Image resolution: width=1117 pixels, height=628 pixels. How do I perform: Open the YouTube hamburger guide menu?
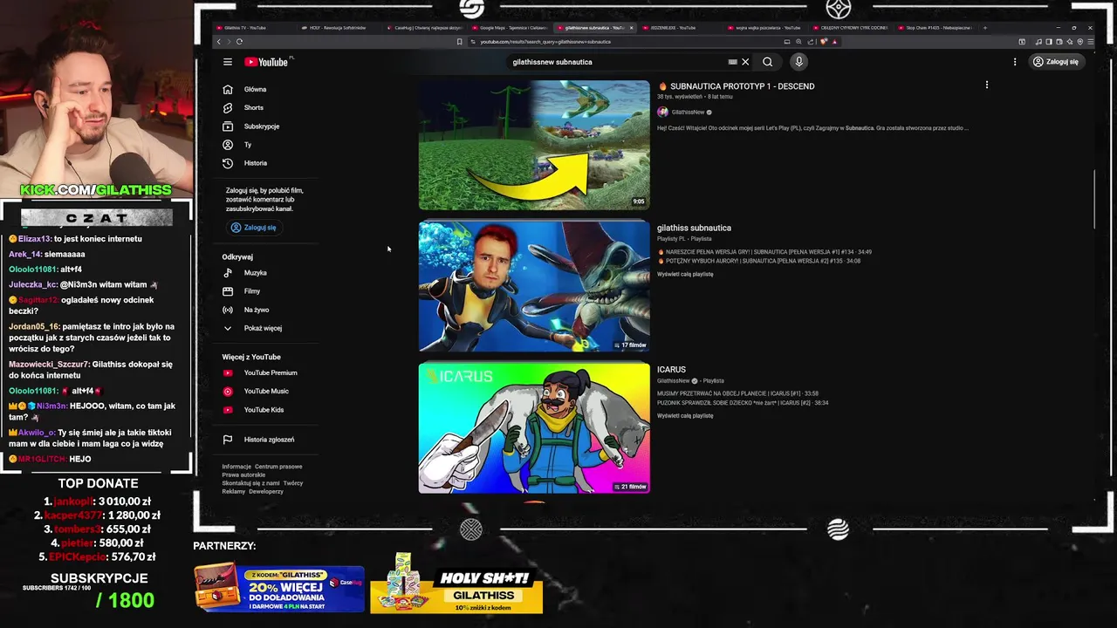click(x=227, y=62)
